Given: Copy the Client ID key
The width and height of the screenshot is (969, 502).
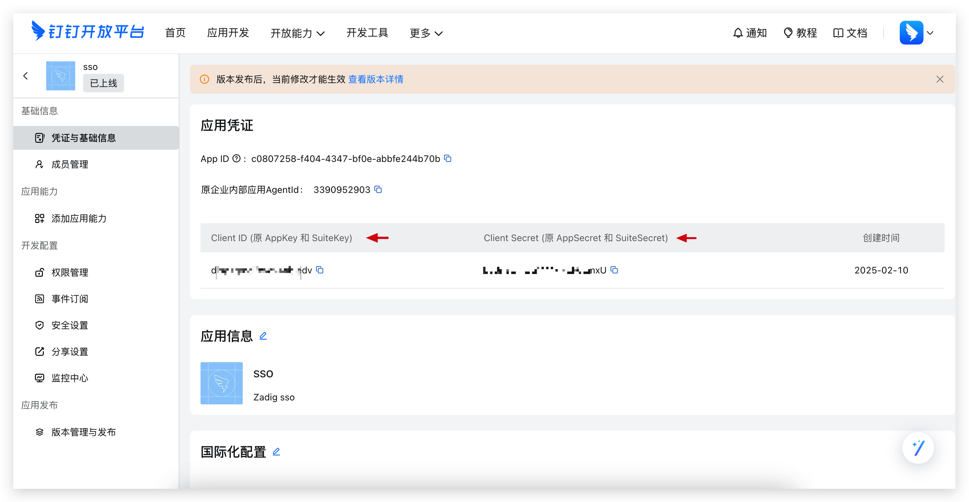Looking at the screenshot, I should [x=320, y=270].
